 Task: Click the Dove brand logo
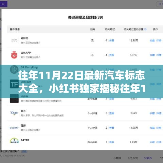coord(14,113)
